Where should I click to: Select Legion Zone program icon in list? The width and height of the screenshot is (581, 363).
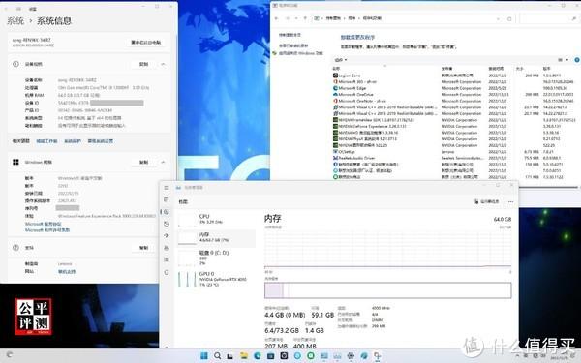[335, 76]
